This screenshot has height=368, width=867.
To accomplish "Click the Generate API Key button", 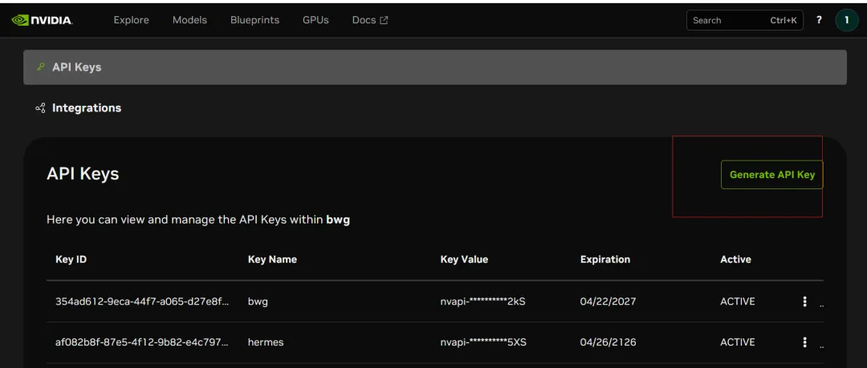I will tap(772, 175).
